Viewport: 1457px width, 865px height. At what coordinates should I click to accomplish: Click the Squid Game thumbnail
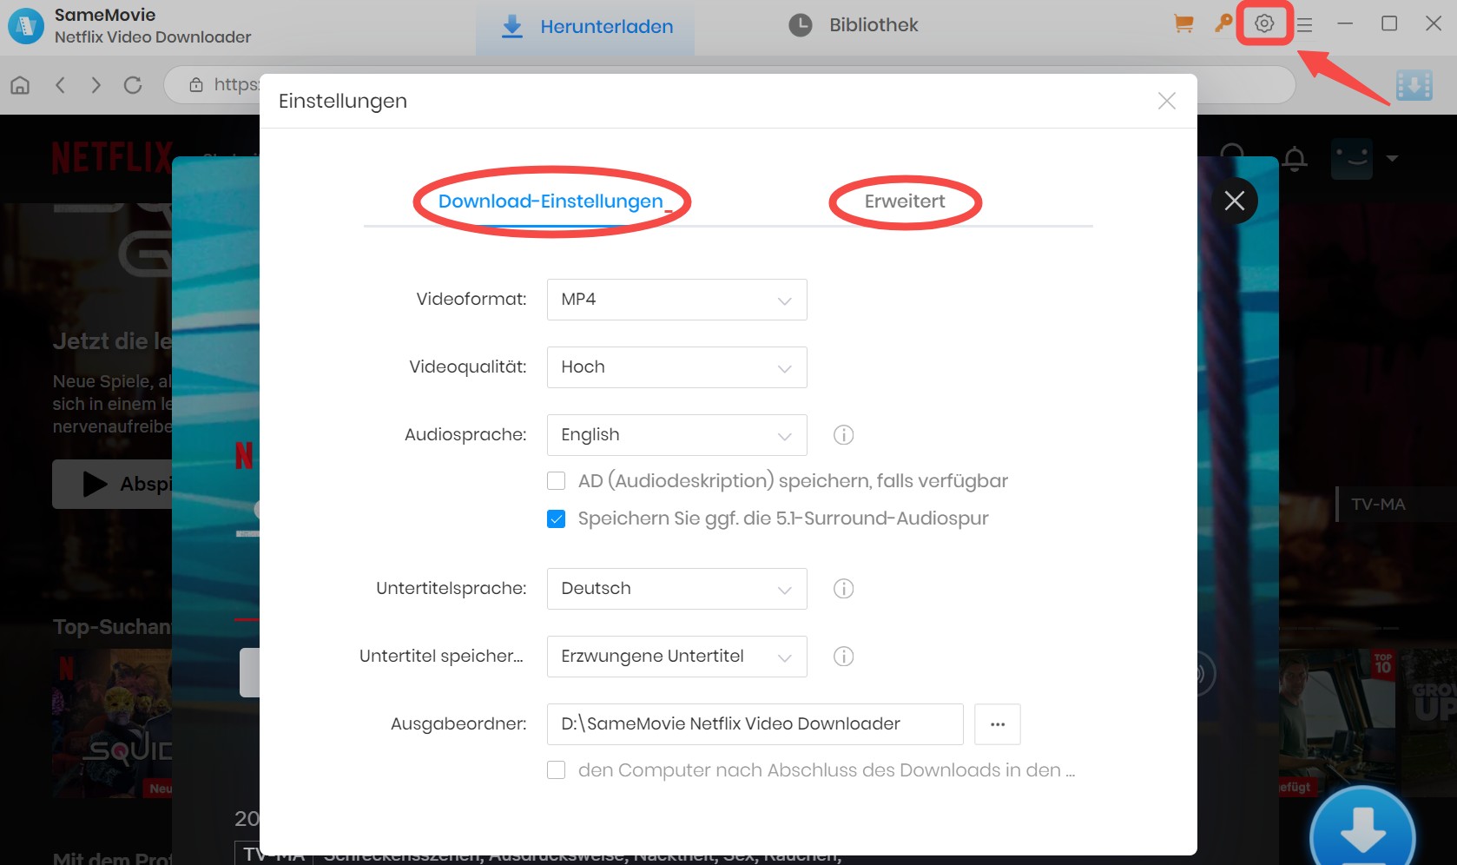(113, 723)
